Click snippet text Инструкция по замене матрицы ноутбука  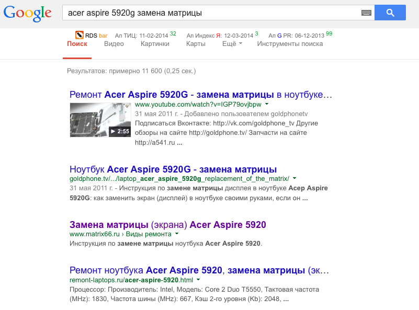click(x=166, y=244)
